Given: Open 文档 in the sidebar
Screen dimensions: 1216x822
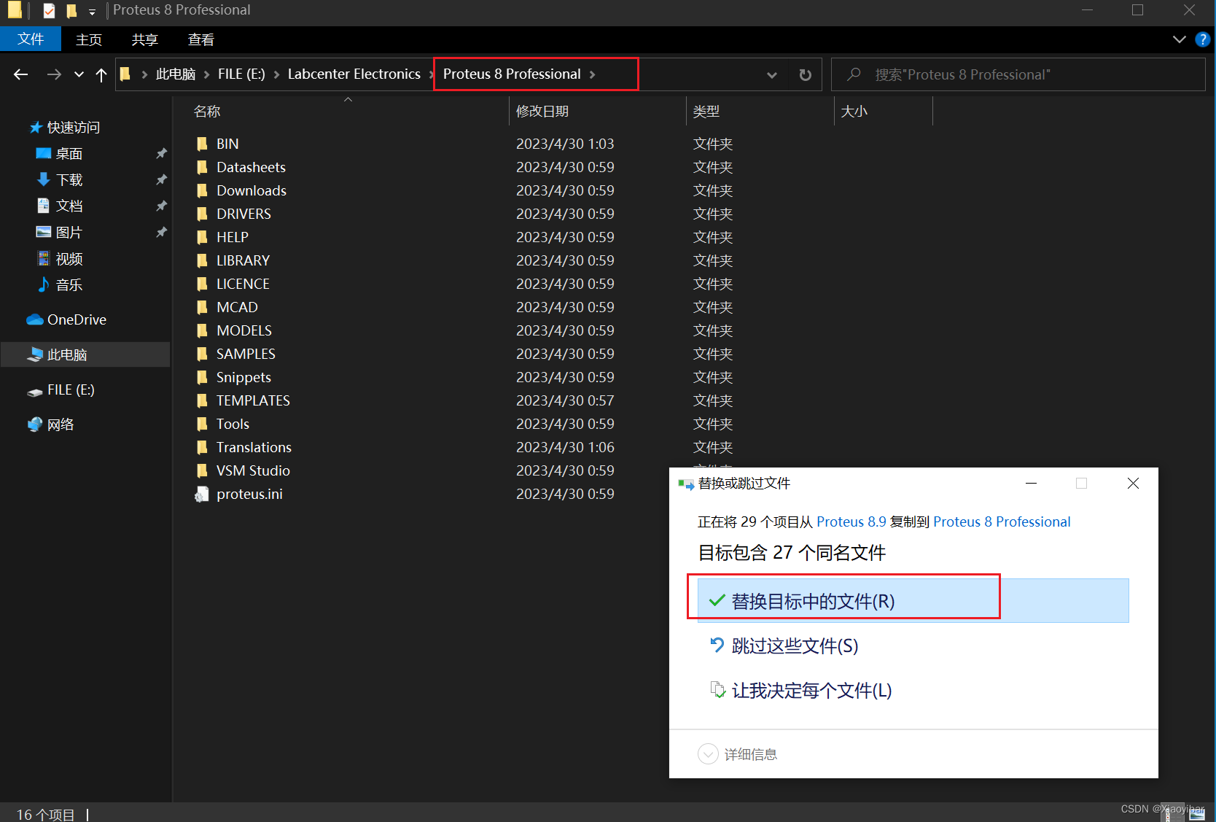Looking at the screenshot, I should (69, 206).
